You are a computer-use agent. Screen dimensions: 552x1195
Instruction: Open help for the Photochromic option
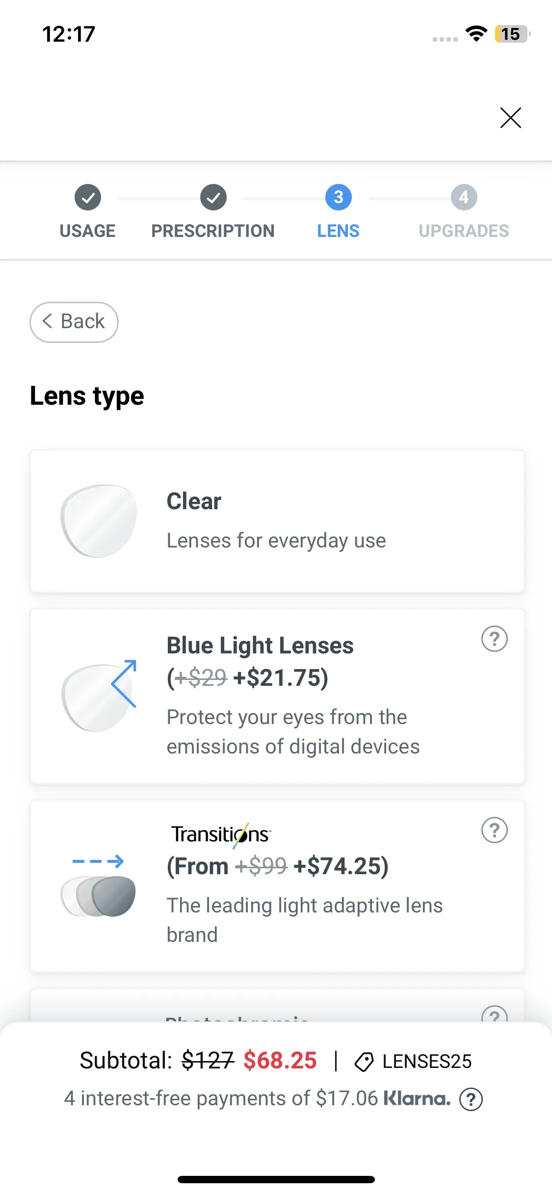(x=494, y=1014)
